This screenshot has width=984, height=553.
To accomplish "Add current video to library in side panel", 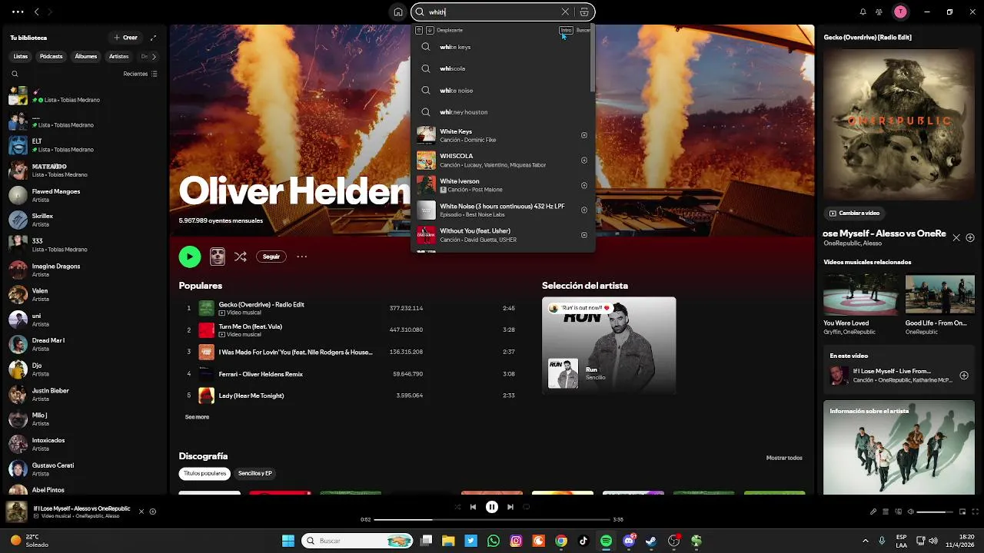I will 970,237.
